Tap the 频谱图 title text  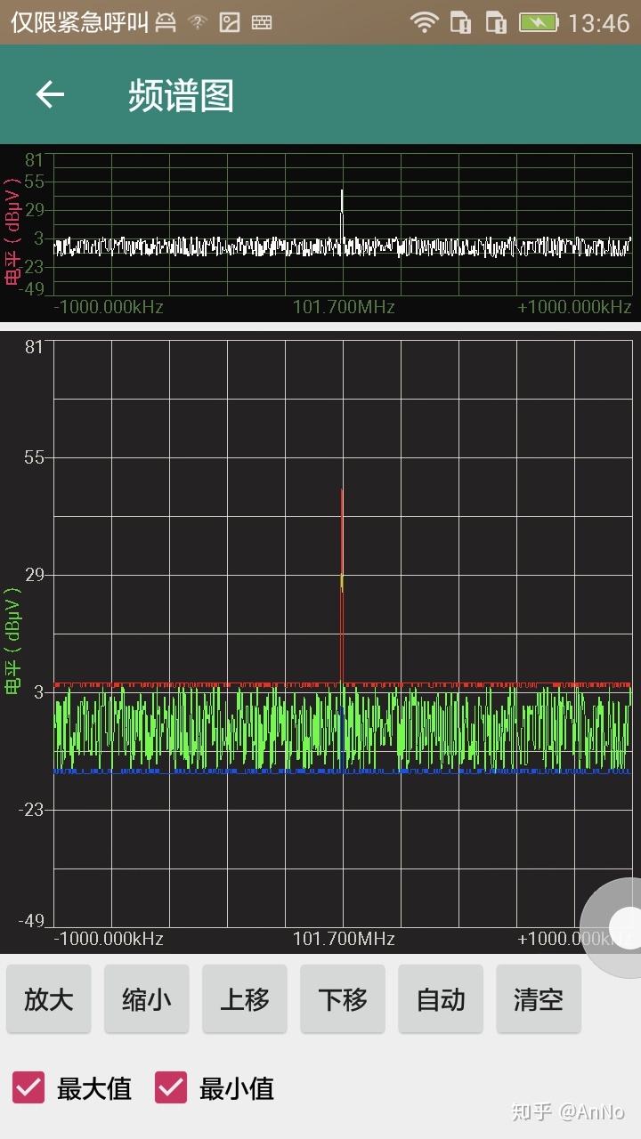tap(181, 95)
